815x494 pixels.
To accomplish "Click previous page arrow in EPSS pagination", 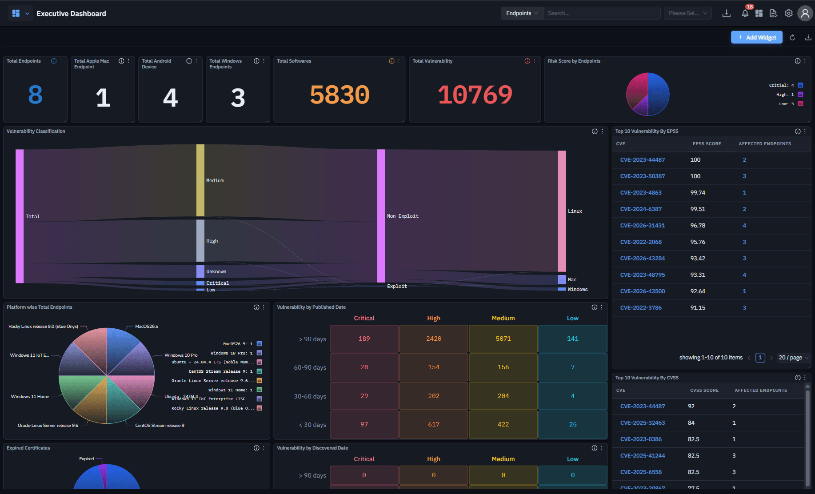I will 749,358.
